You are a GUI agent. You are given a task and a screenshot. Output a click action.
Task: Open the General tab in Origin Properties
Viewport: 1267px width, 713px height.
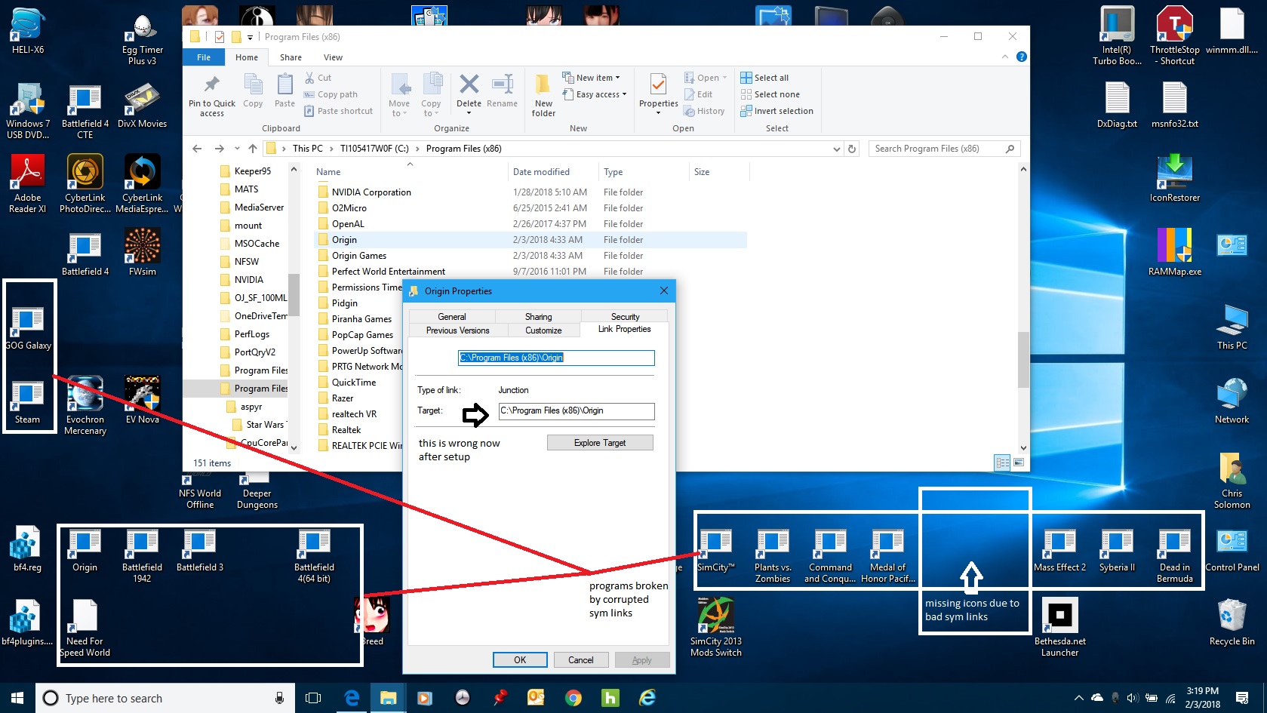coord(452,317)
